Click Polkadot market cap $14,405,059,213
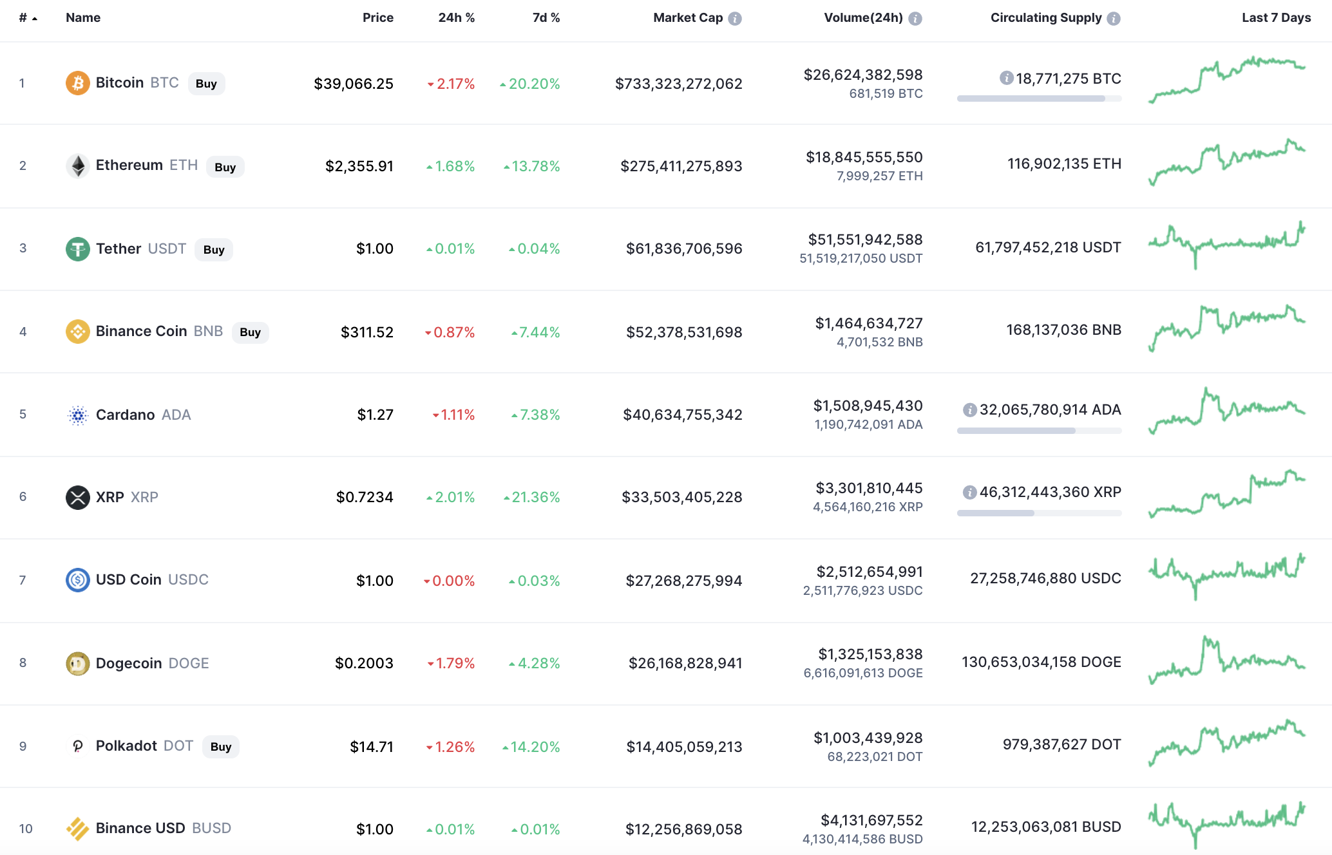The image size is (1332, 855). coord(685,747)
